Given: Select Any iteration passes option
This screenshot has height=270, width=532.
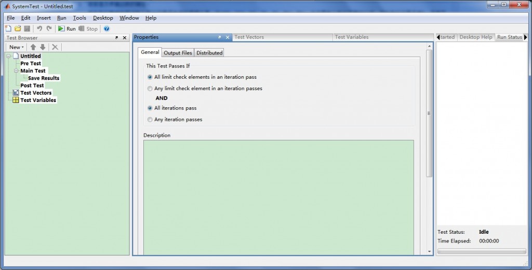Looking at the screenshot, I should tap(150, 120).
